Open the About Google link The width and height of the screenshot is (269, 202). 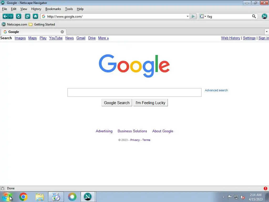[x=163, y=131]
